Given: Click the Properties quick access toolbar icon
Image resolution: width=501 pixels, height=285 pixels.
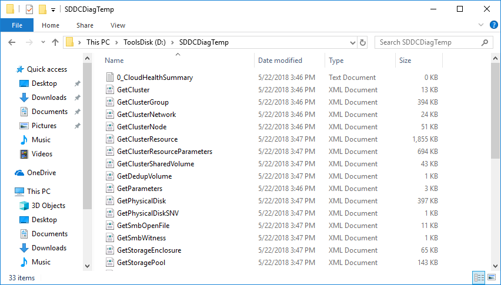Looking at the screenshot, I should click(29, 9).
